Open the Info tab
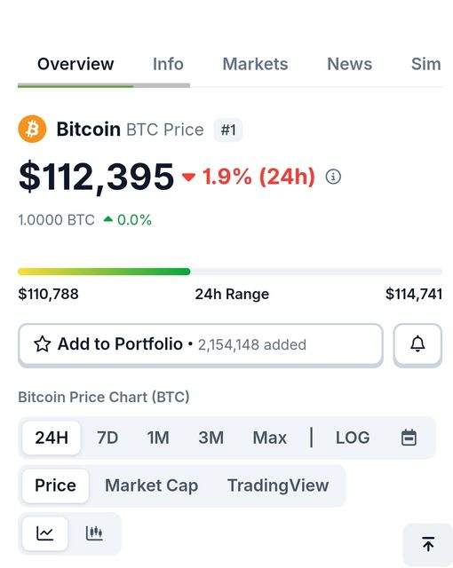The width and height of the screenshot is (453, 568). pyautogui.click(x=168, y=64)
